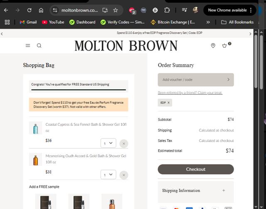Click Been referred by a friend link
Viewport: 266px width, 209px height.
[x=190, y=92]
